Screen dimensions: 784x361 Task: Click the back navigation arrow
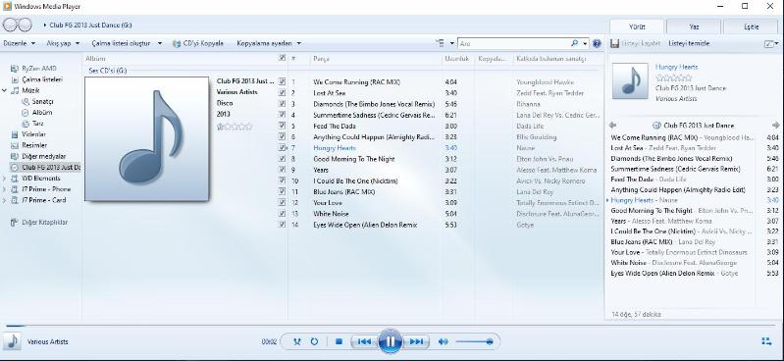10,25
